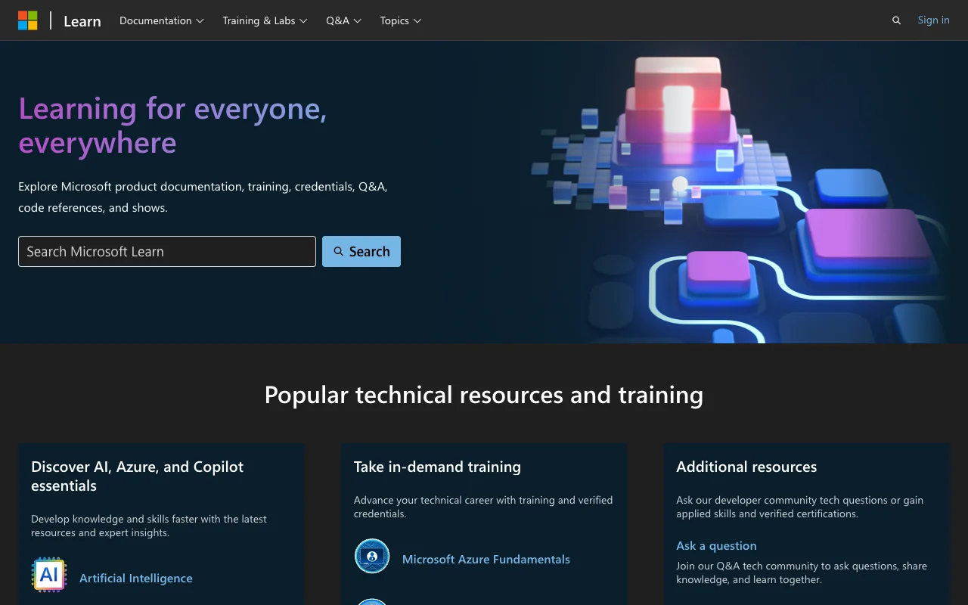This screenshot has height=605, width=968.
Task: Expand the Documentation dropdown menu
Action: (162, 20)
